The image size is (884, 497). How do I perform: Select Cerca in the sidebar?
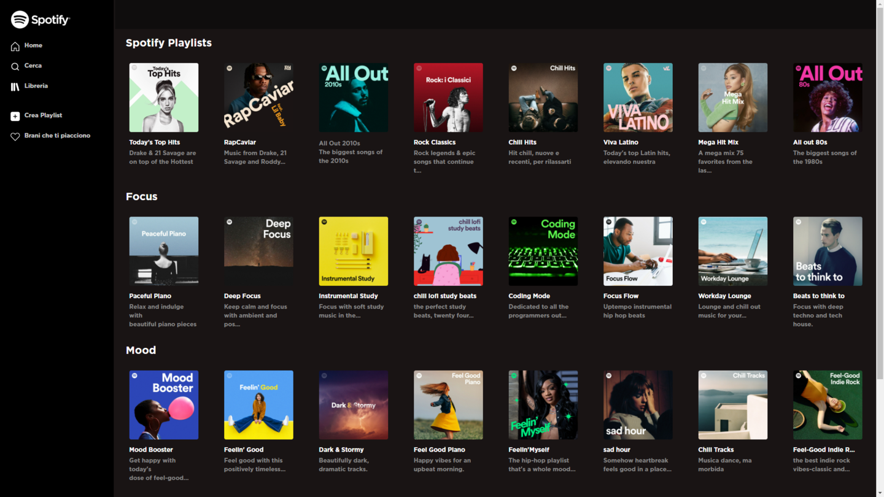[33, 66]
